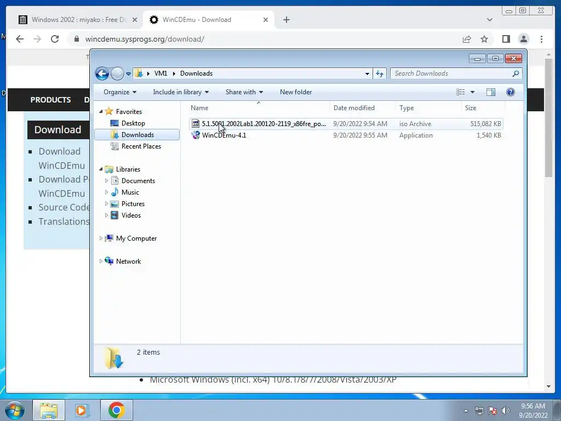Open recent locations arrow in Explorer
The height and width of the screenshot is (421, 561).
[128, 74]
